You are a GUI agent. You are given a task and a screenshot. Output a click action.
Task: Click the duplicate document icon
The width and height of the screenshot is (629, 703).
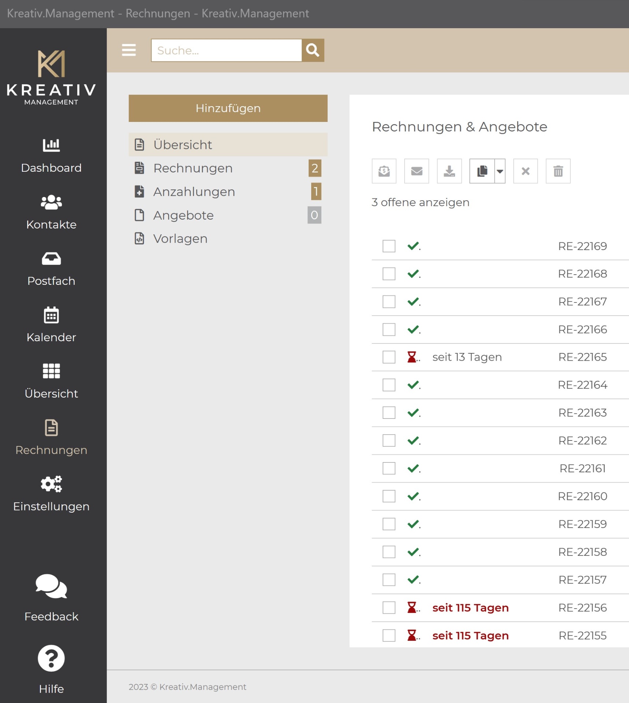click(482, 171)
